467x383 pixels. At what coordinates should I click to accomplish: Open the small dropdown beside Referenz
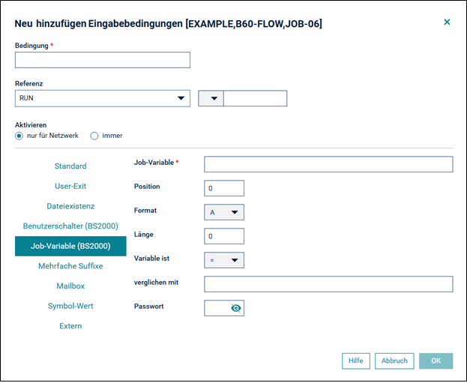211,98
